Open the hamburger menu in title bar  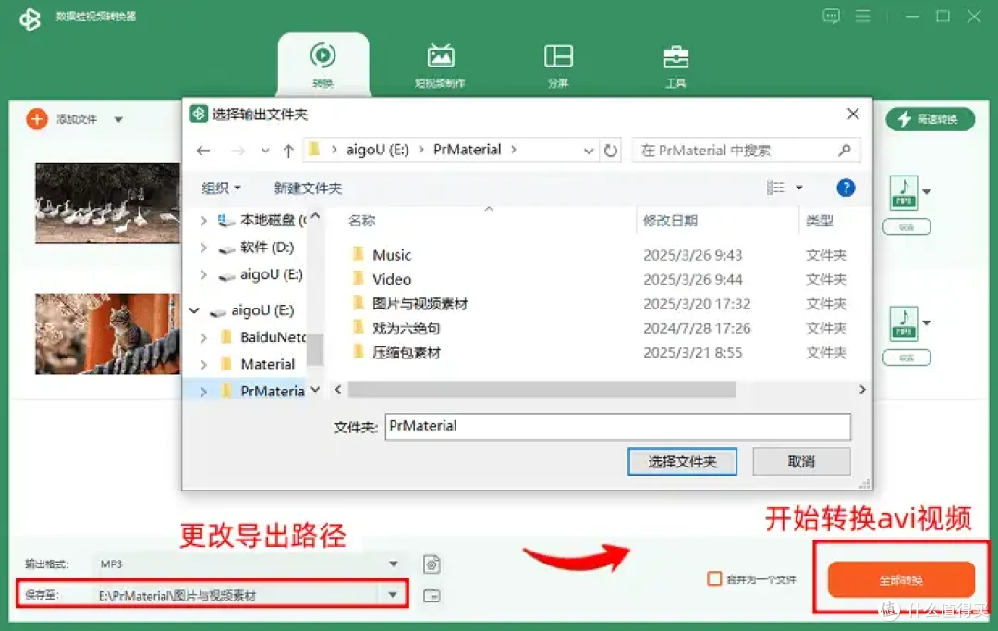(x=863, y=16)
